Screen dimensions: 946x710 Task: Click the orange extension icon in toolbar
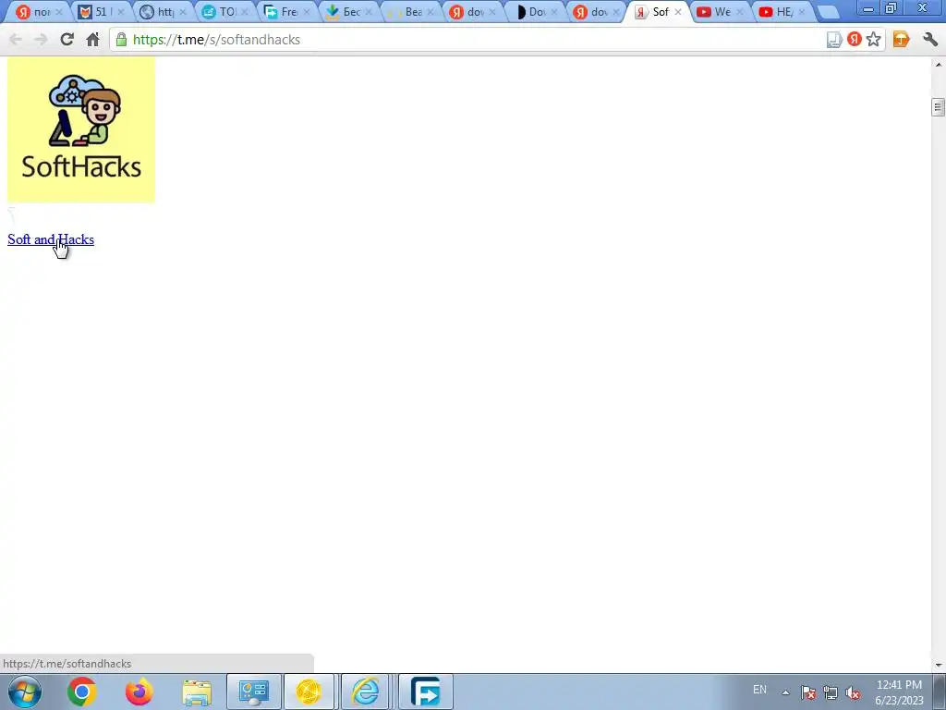tap(901, 40)
